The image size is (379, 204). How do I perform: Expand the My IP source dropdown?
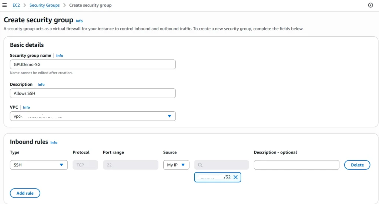[x=176, y=165]
